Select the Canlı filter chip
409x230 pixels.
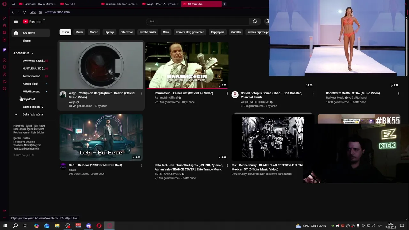[x=166, y=32]
